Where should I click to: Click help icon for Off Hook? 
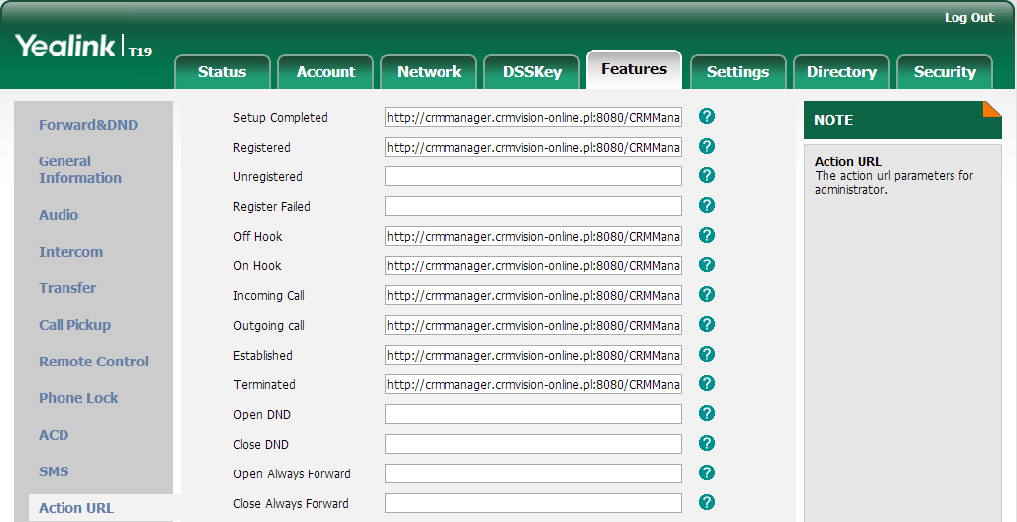tap(707, 236)
